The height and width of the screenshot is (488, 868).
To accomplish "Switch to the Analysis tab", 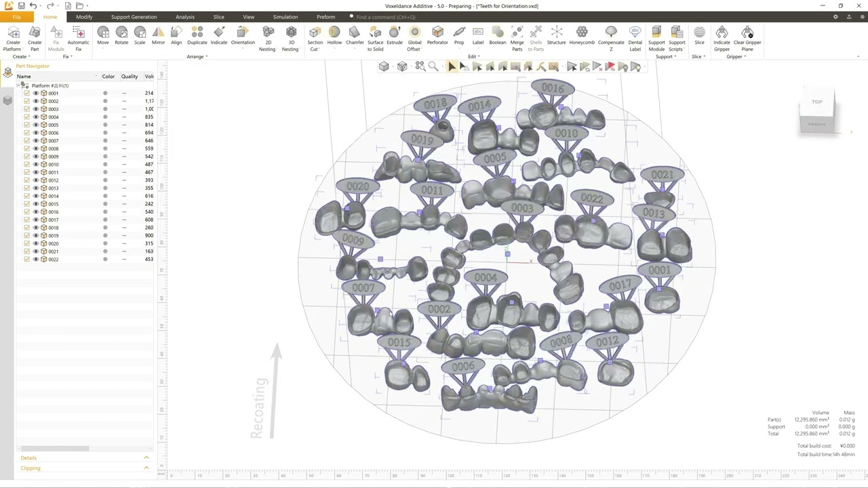I will click(185, 17).
